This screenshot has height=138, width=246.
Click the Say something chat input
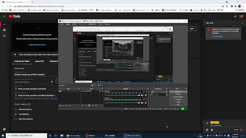coord(227,125)
